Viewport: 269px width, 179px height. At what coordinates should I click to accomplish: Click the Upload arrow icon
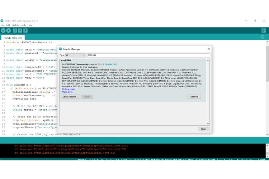(x=9, y=30)
